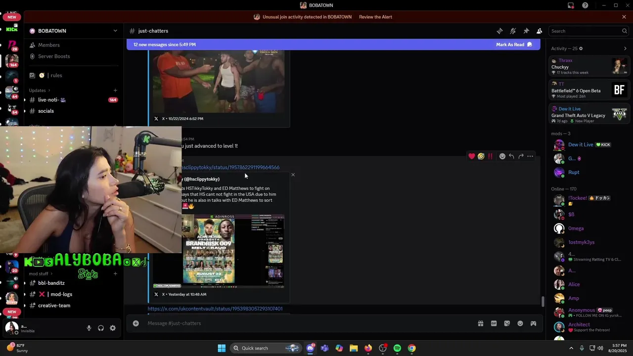
Task: Toggle channel notification mute bell icon
Action: (x=513, y=31)
